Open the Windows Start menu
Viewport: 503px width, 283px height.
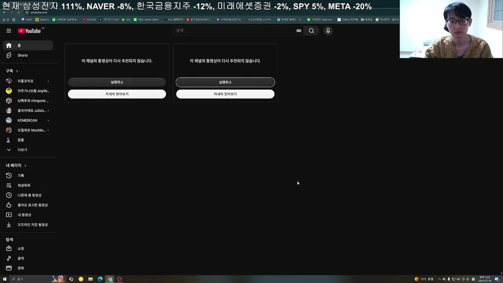[5, 279]
